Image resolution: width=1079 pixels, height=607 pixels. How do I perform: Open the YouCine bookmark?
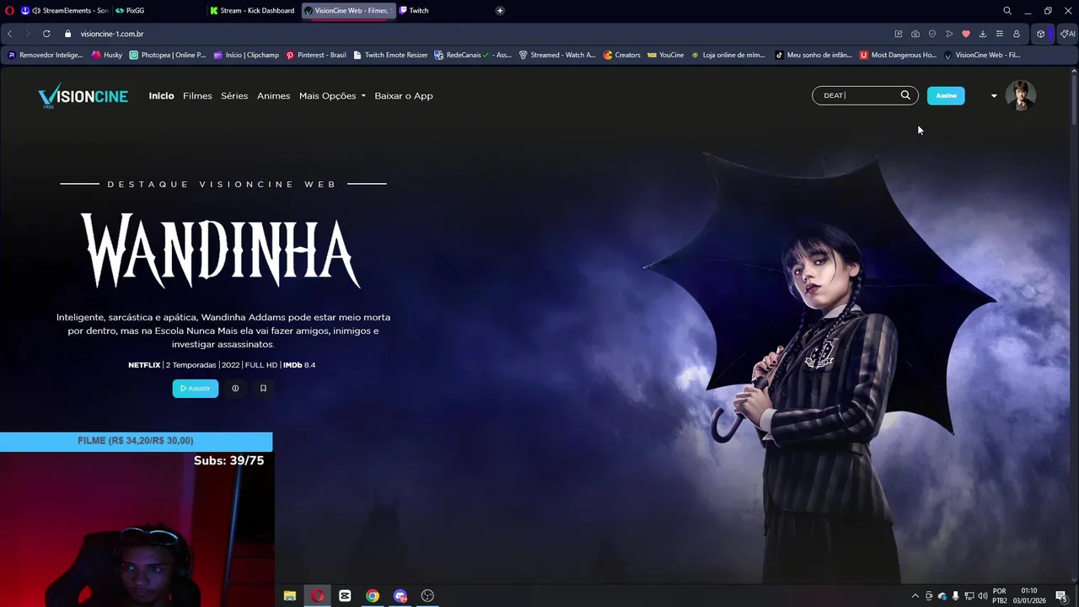(x=666, y=55)
